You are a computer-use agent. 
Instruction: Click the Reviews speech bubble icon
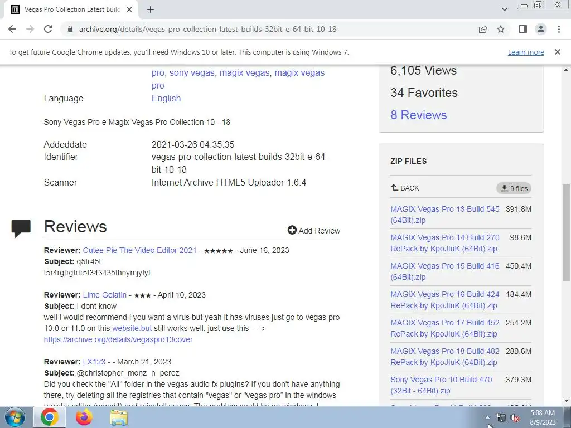(x=21, y=228)
